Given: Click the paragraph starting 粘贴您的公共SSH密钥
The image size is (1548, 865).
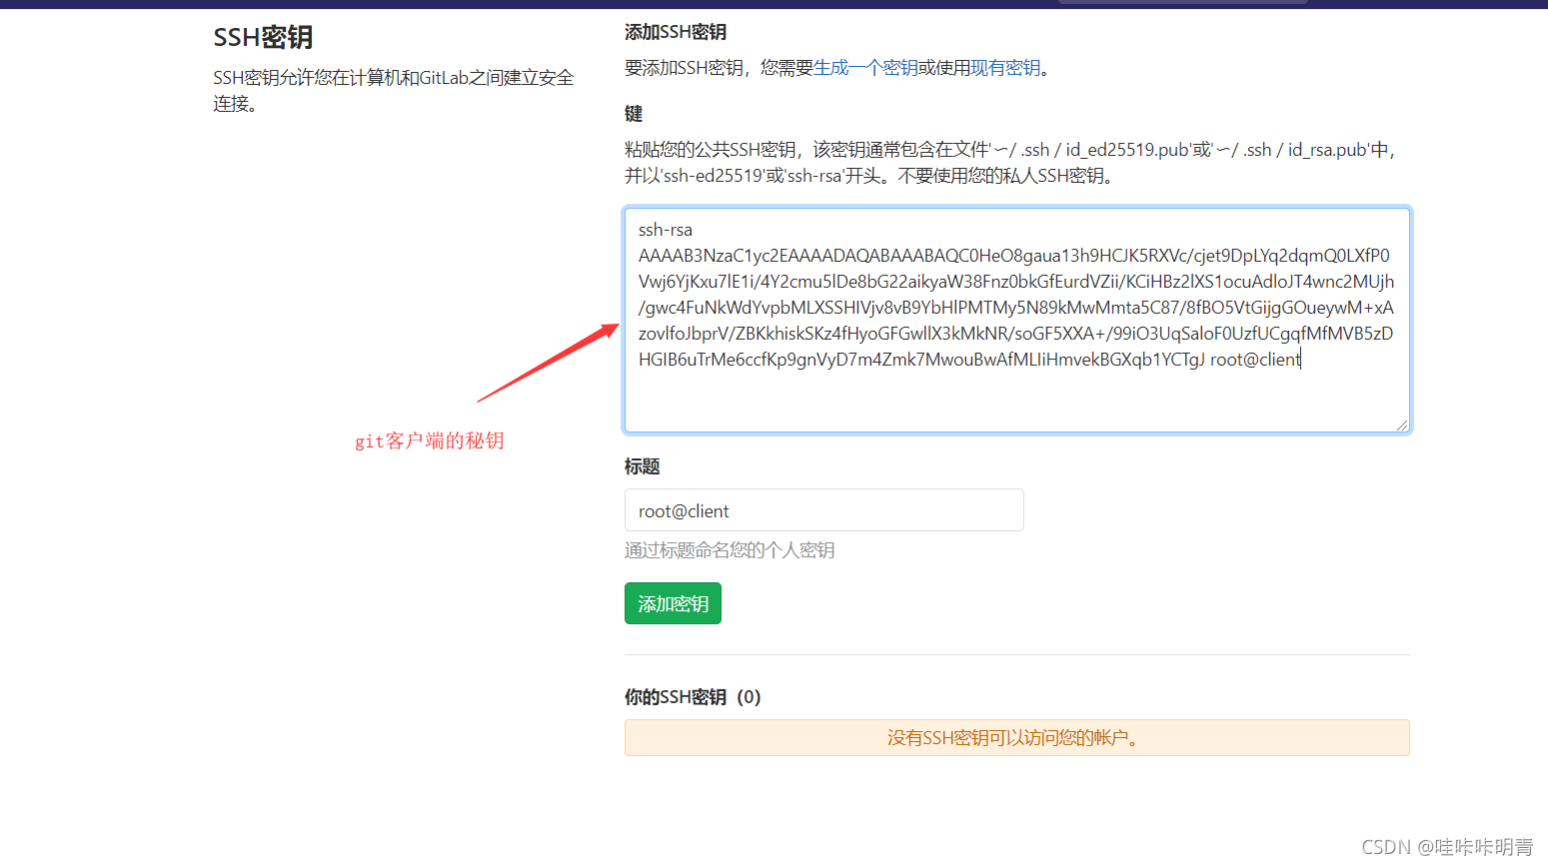Looking at the screenshot, I should coord(1011,163).
